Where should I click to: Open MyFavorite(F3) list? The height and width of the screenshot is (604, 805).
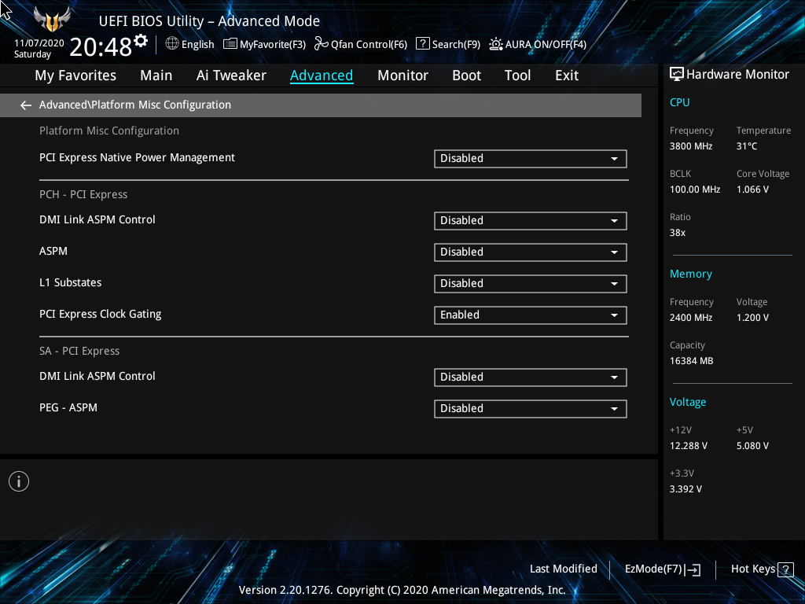click(x=264, y=44)
